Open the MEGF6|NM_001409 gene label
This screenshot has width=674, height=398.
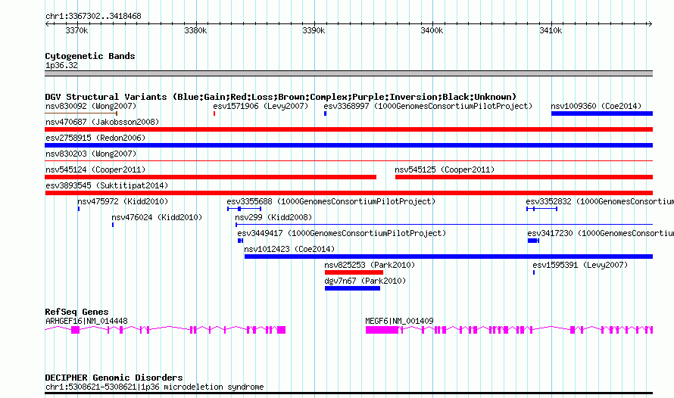[x=399, y=321]
